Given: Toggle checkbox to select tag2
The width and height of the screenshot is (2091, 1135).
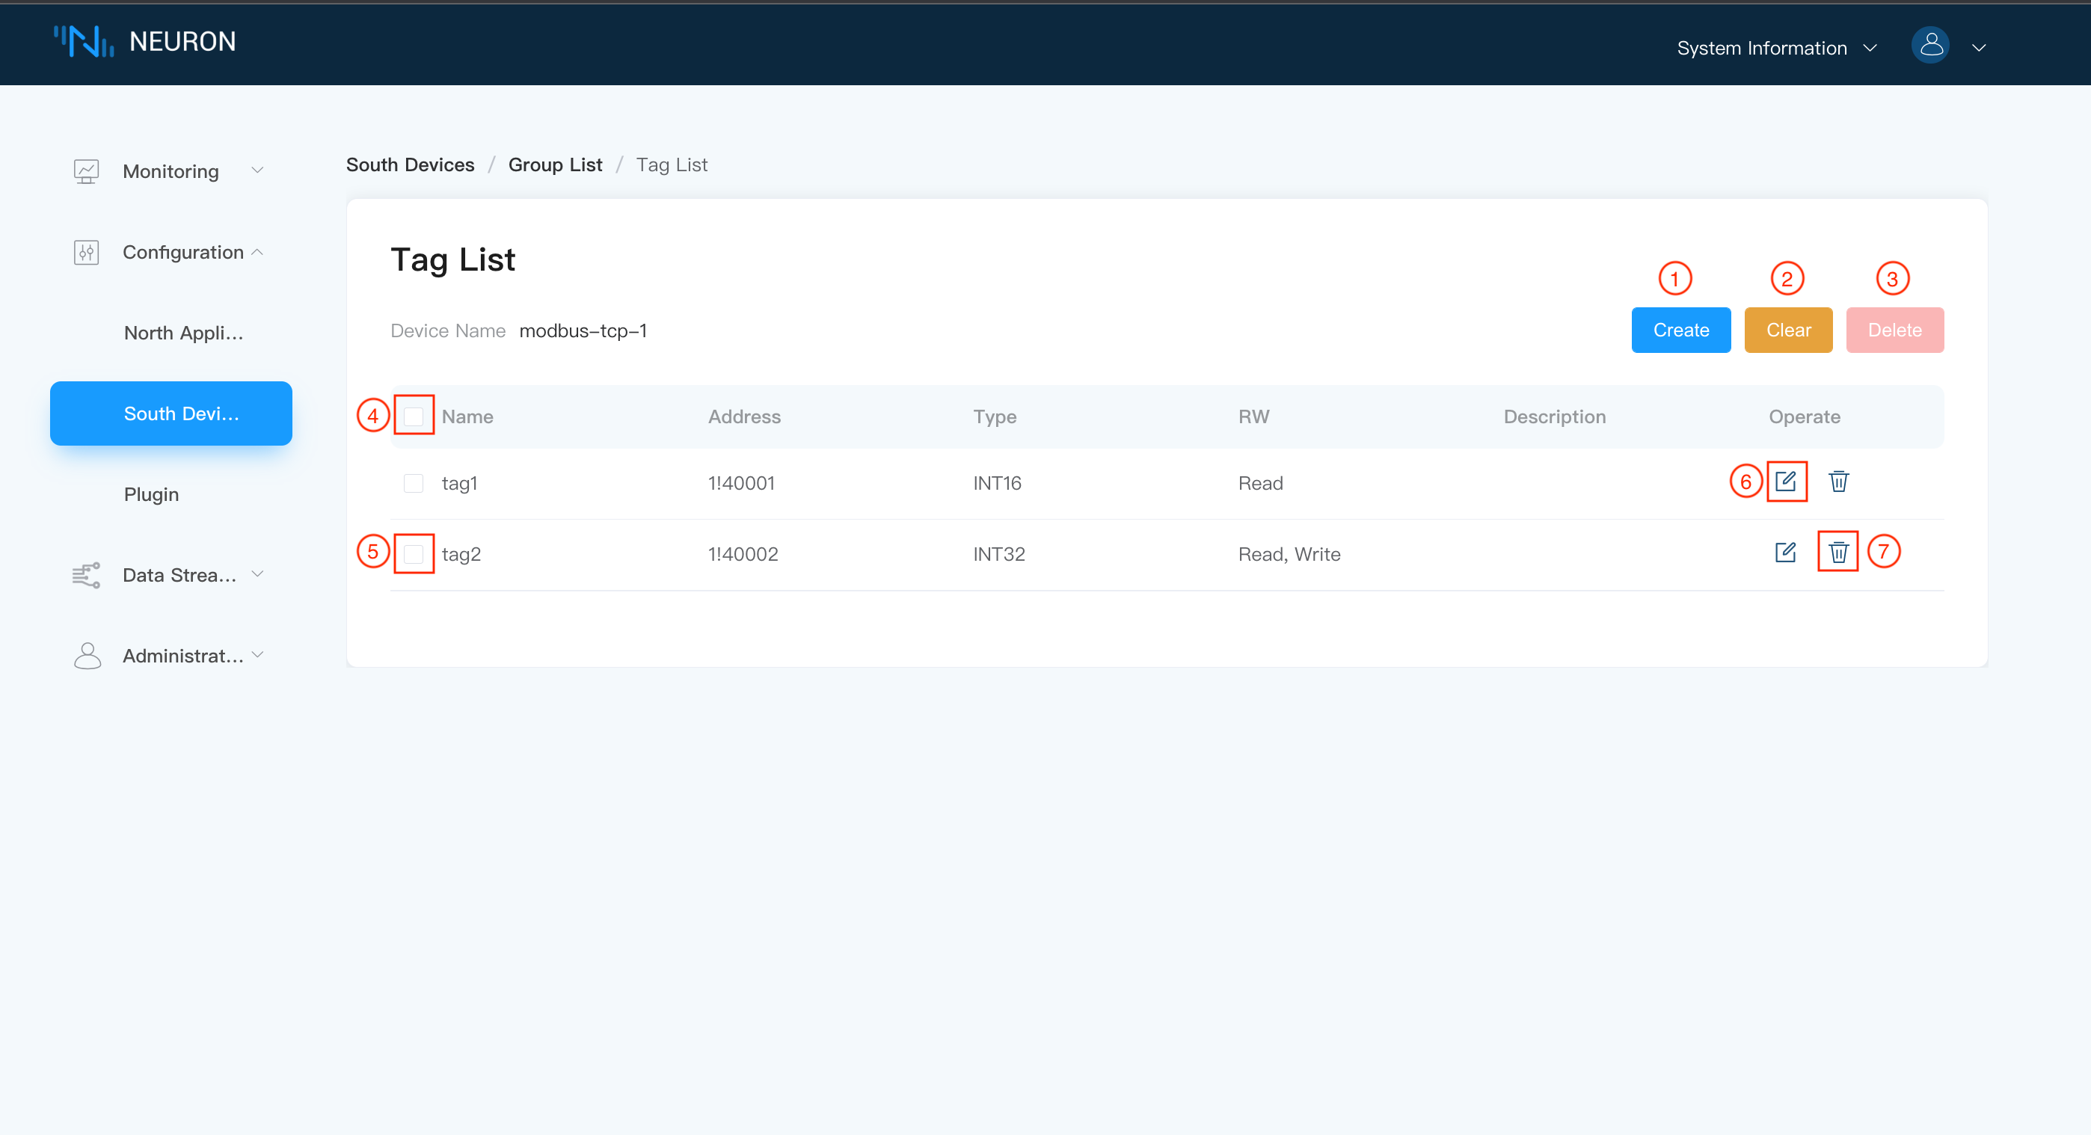Looking at the screenshot, I should pos(414,551).
